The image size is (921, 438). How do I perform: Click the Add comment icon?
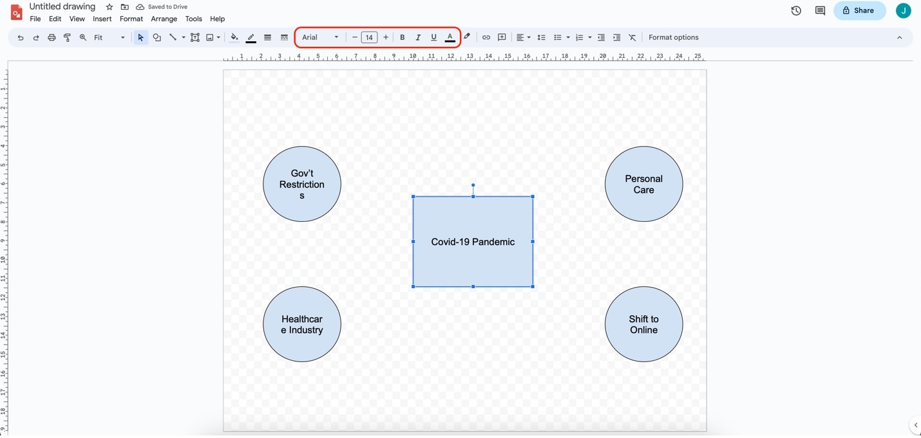[502, 38]
